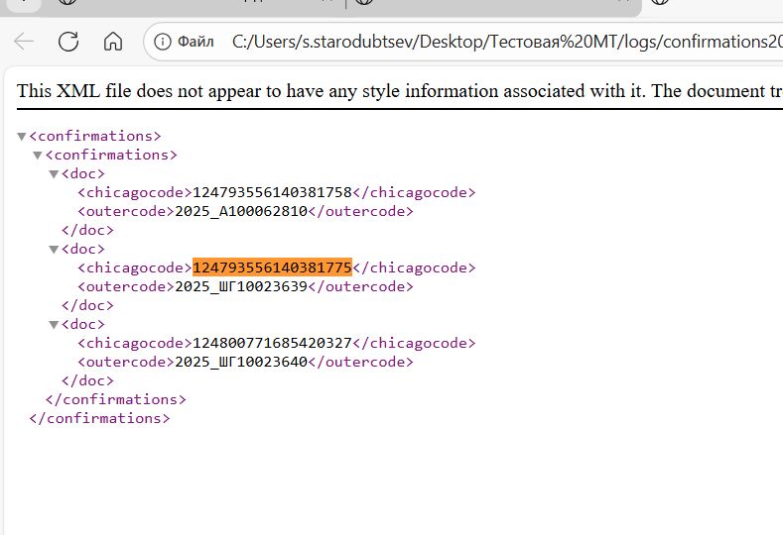Collapse the nested confirmations node

[38, 156]
